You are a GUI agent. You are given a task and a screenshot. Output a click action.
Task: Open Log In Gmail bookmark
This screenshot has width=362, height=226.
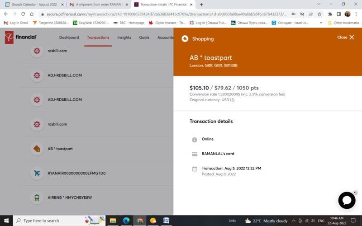(16, 23)
